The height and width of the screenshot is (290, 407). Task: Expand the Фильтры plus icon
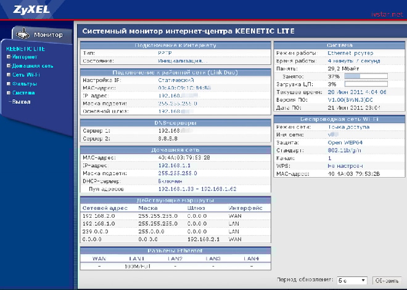(9, 83)
